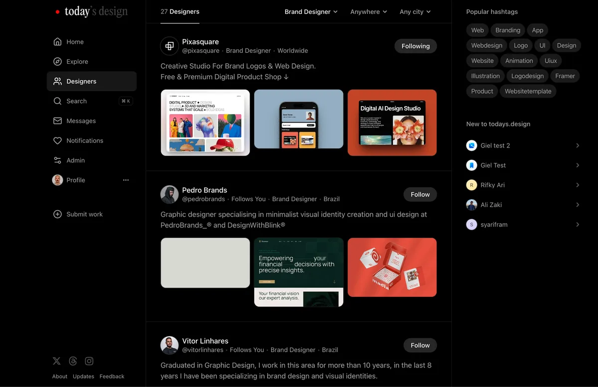Open the Feedback footer link
598x387 pixels.
(x=112, y=377)
